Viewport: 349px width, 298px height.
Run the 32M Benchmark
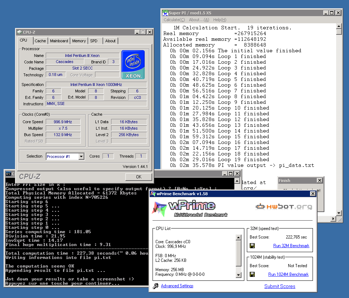coord(291,246)
